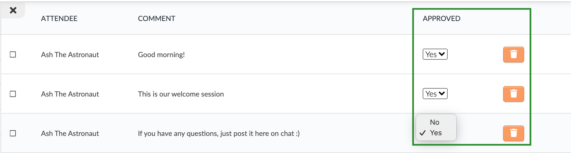This screenshot has width=571, height=153.
Task: Click the "Good morning!" comment text
Action: [x=161, y=55]
